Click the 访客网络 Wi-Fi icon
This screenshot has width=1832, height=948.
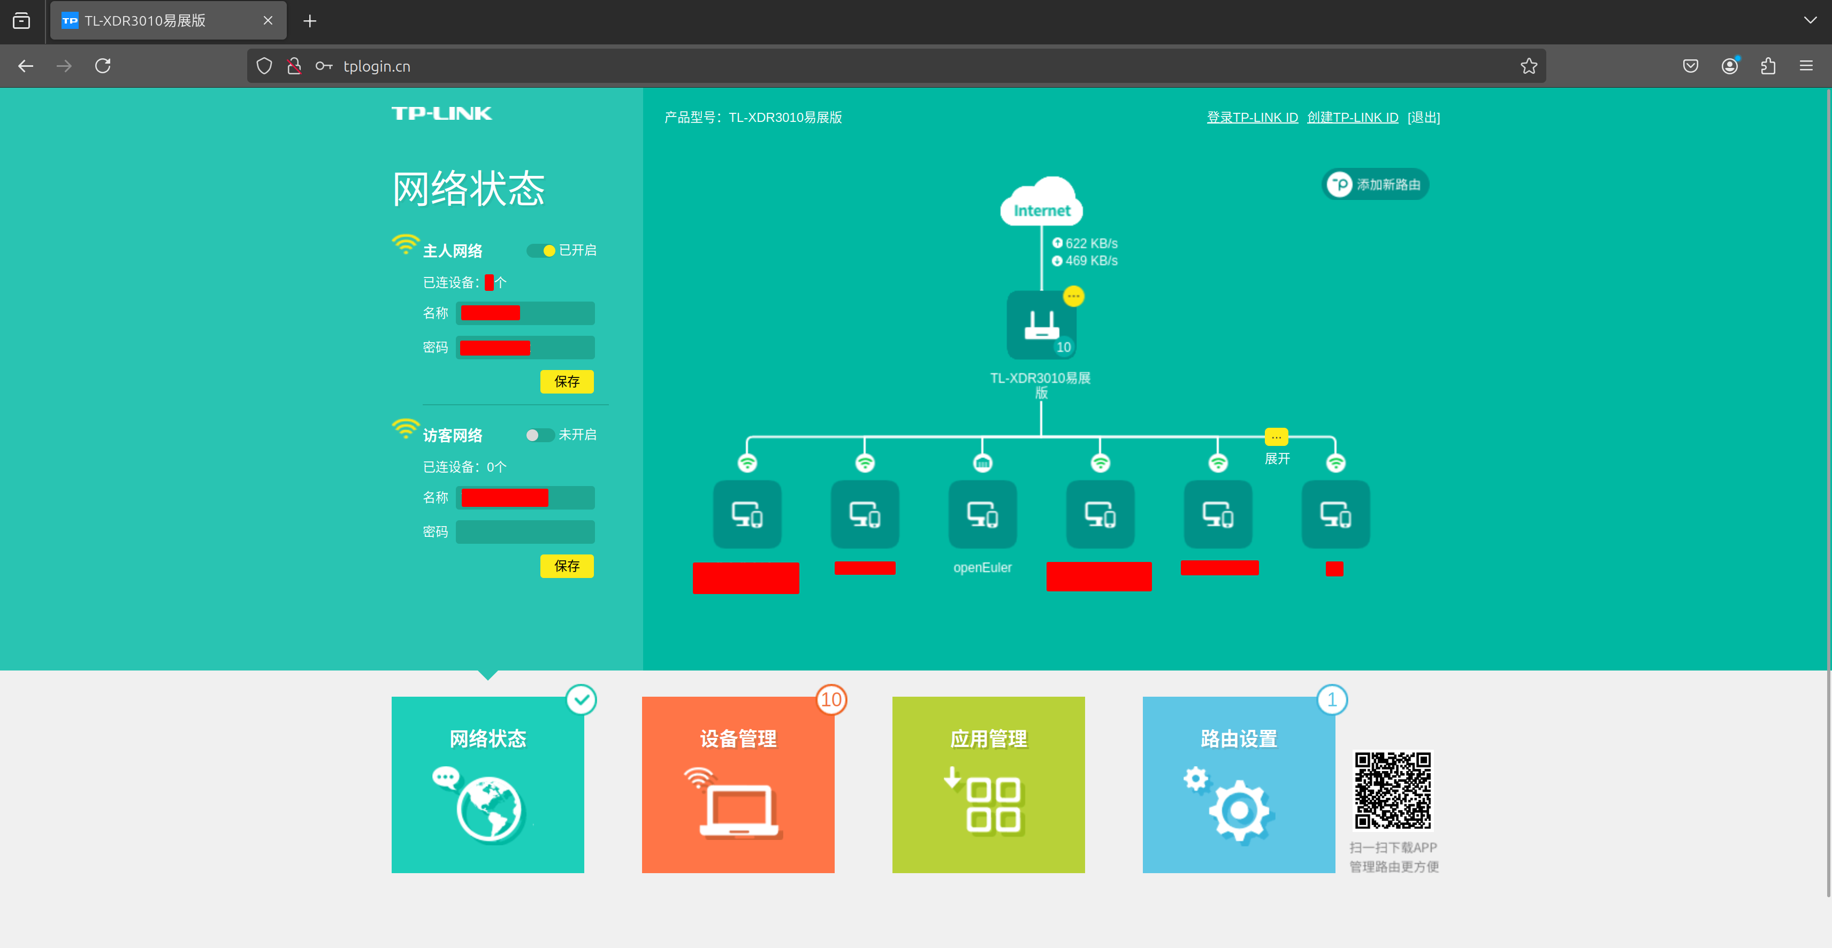[406, 429]
